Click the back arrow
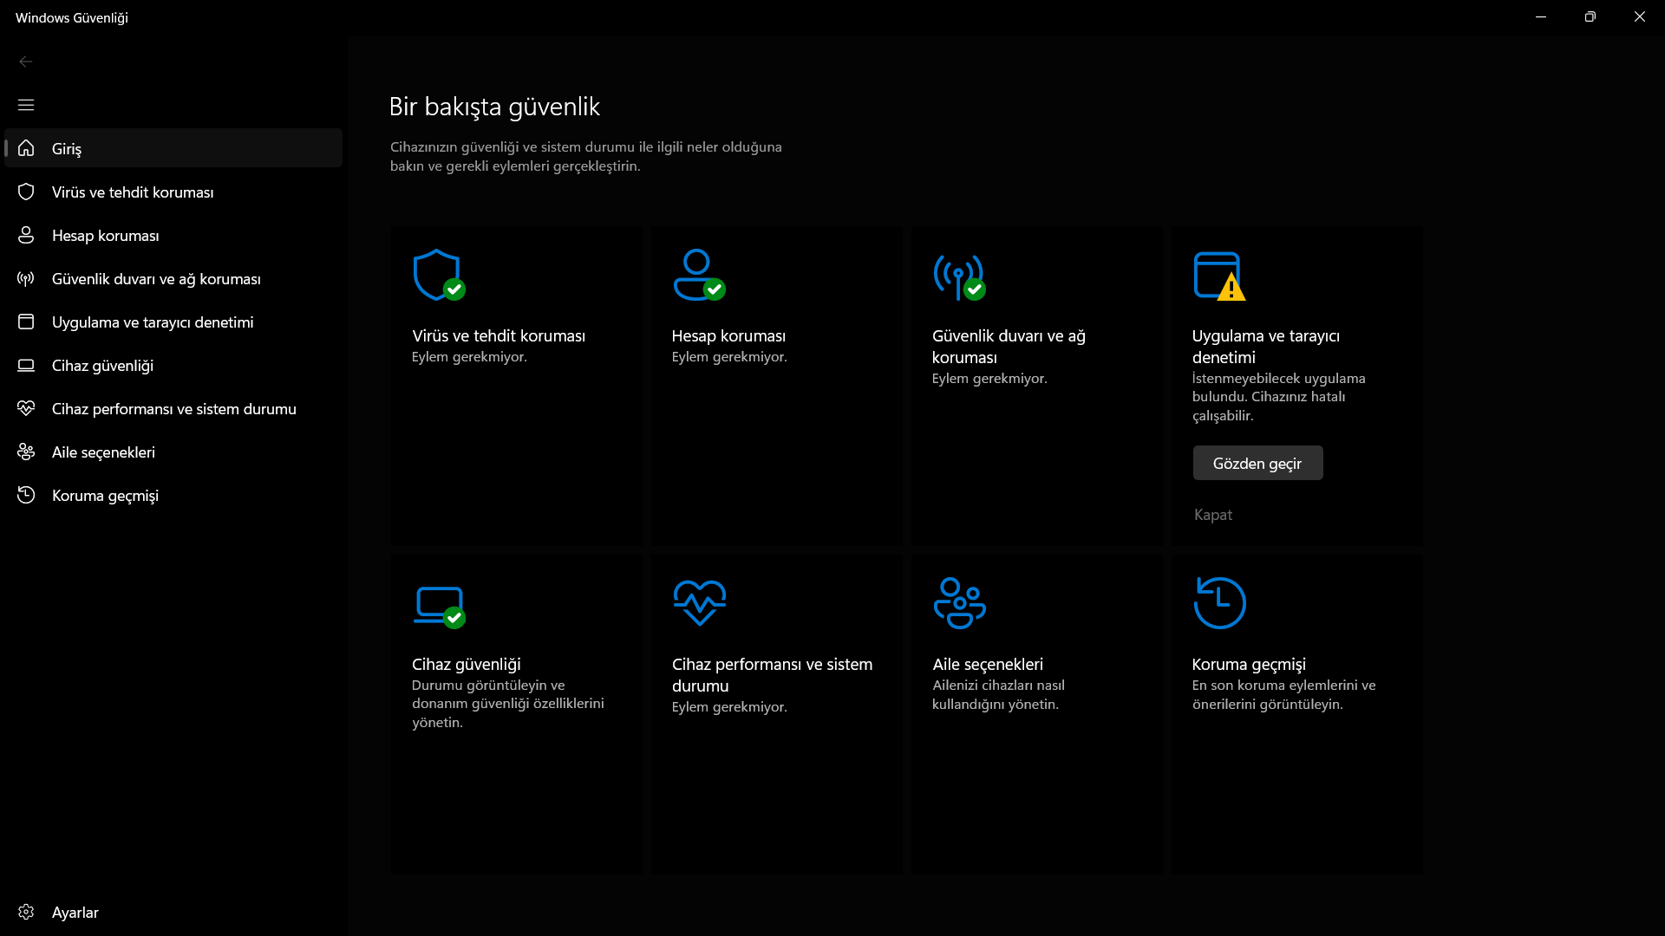 coord(26,62)
